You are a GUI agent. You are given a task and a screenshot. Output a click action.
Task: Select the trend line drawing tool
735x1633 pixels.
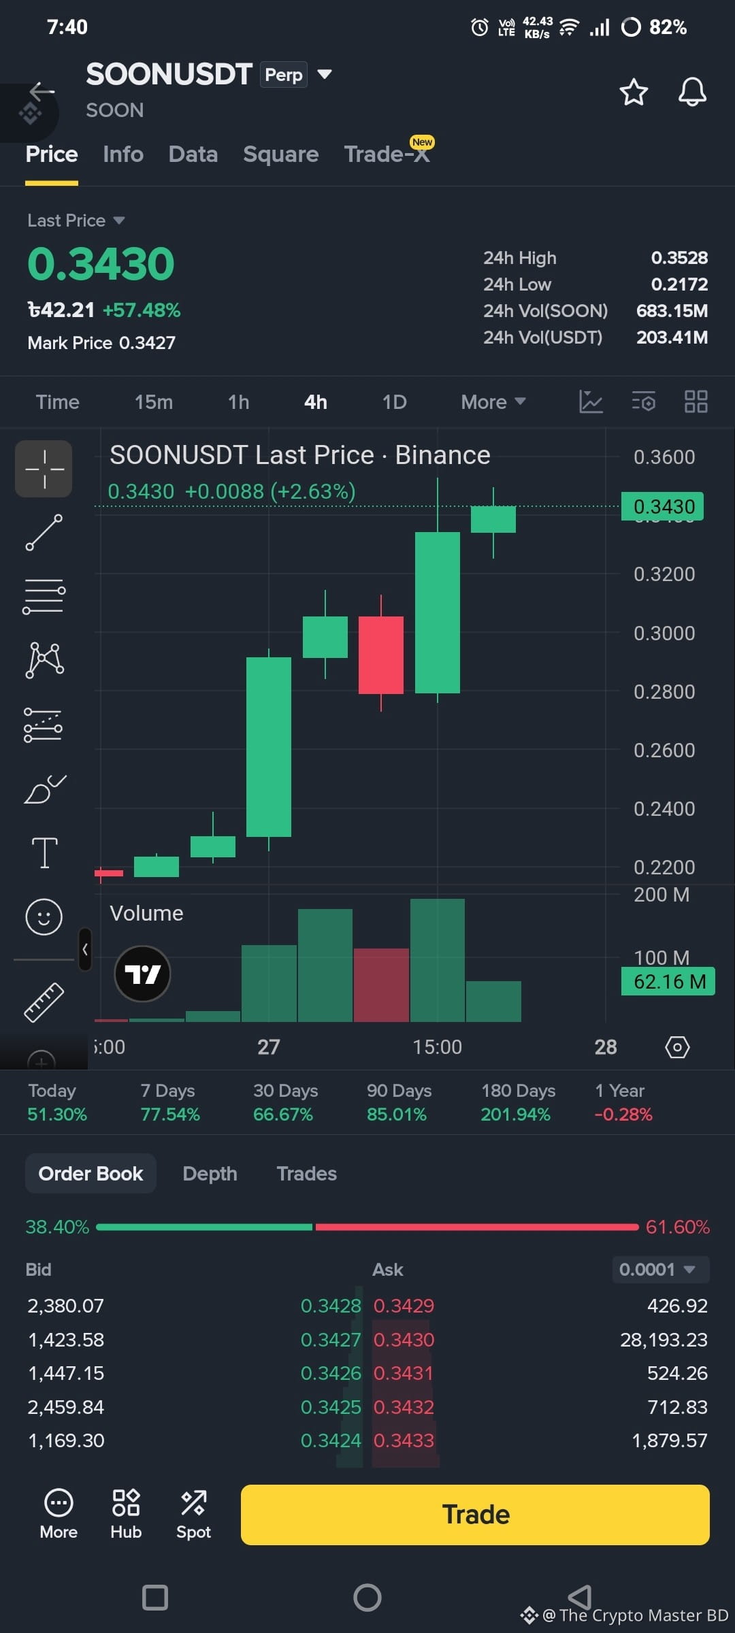[x=44, y=532]
